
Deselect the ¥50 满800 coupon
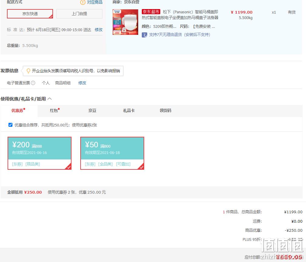[112, 153]
